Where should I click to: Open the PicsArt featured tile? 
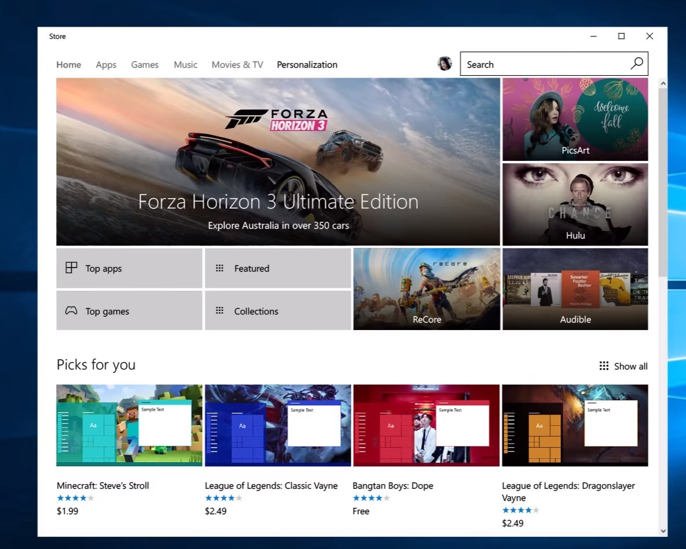575,119
